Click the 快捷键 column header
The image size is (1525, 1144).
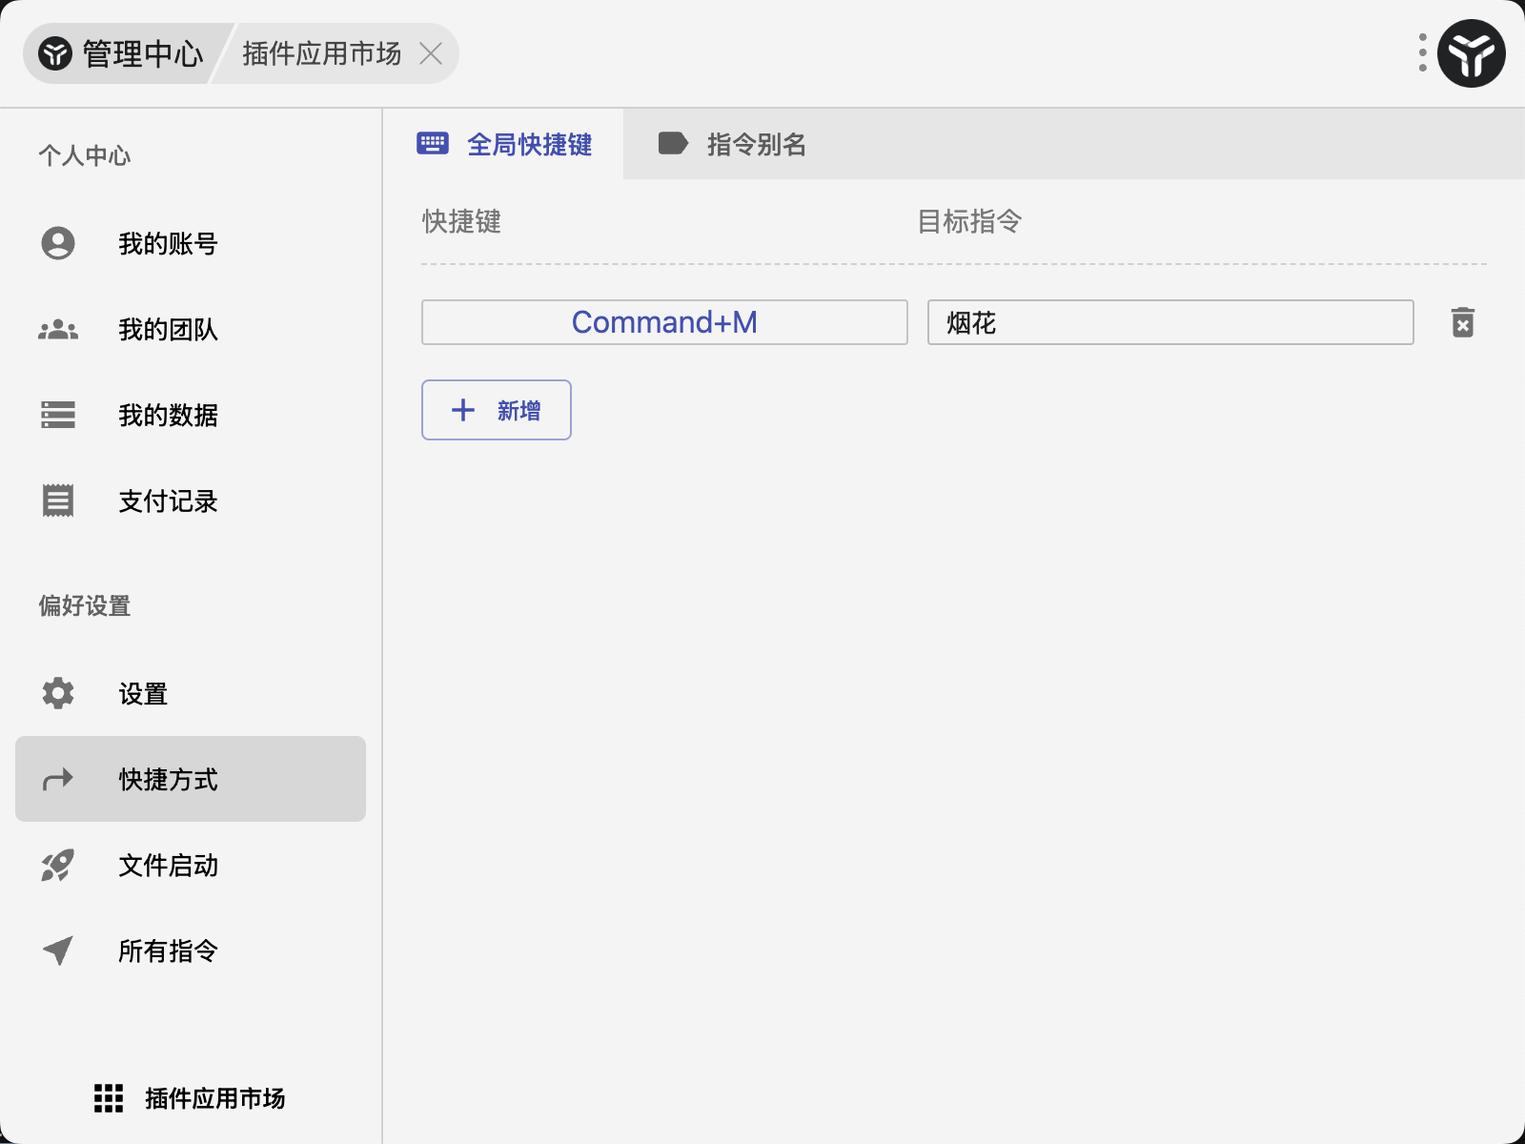[462, 221]
